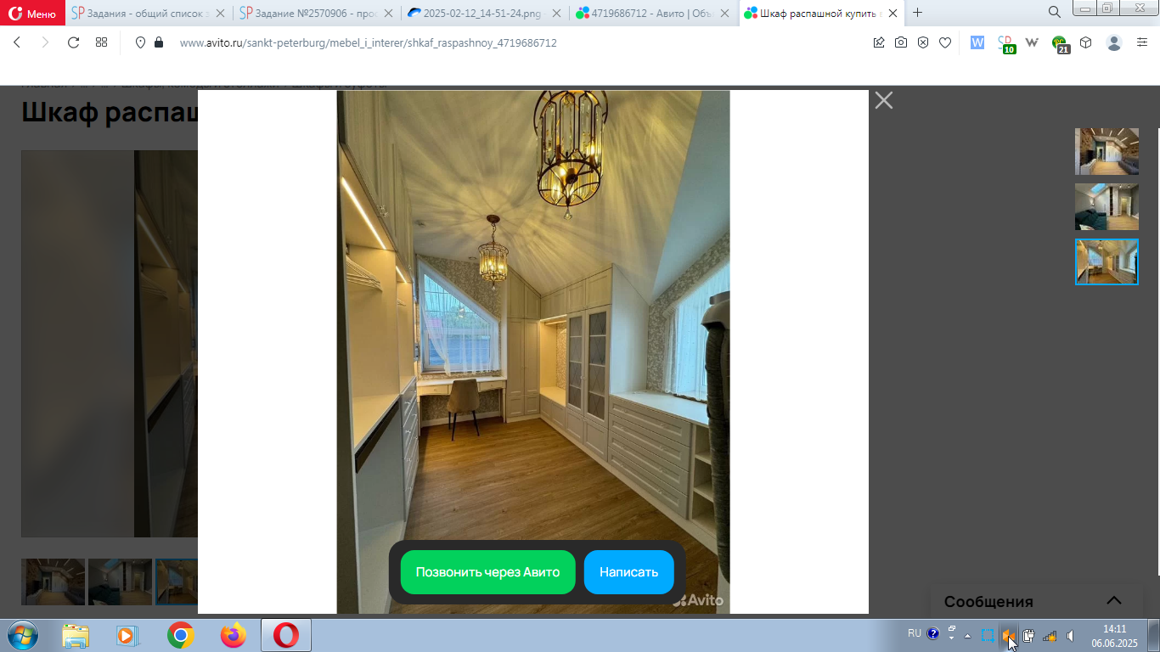Click the gray W extension icon
The width and height of the screenshot is (1160, 652).
point(1033,42)
